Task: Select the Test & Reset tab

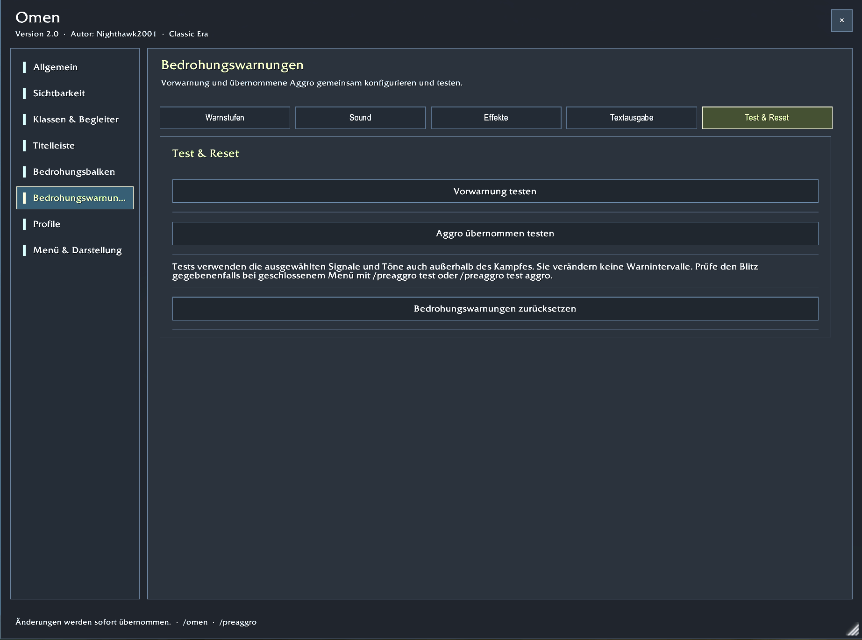Action: click(767, 118)
